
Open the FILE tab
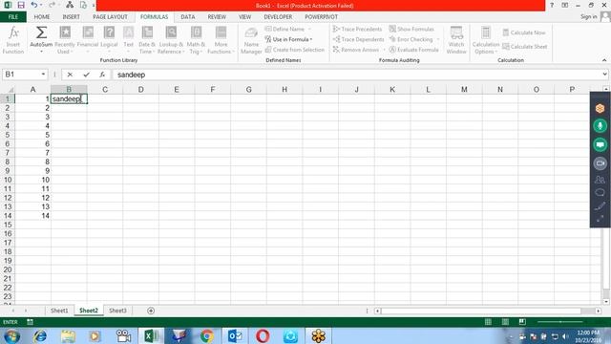(13, 17)
